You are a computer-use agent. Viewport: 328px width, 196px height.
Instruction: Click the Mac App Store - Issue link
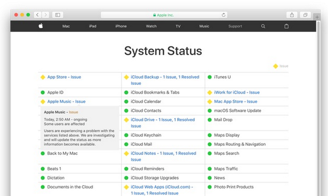coord(236,102)
